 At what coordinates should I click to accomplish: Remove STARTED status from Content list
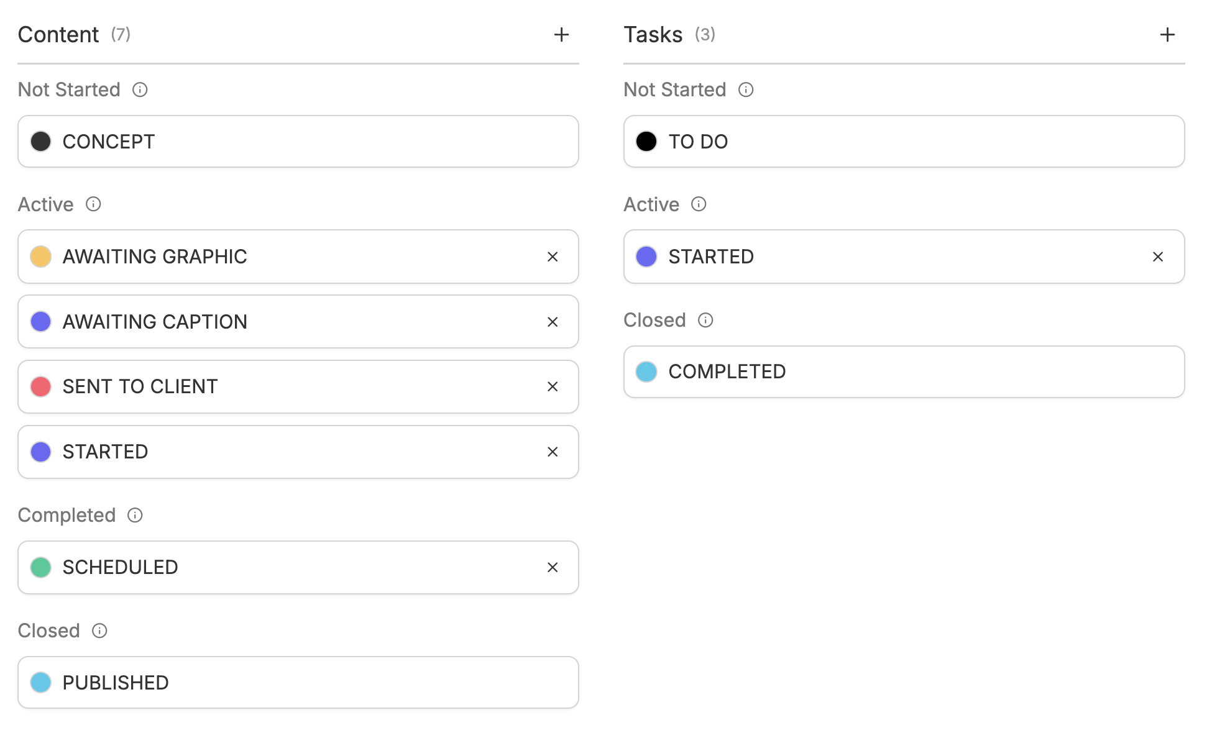click(x=553, y=452)
